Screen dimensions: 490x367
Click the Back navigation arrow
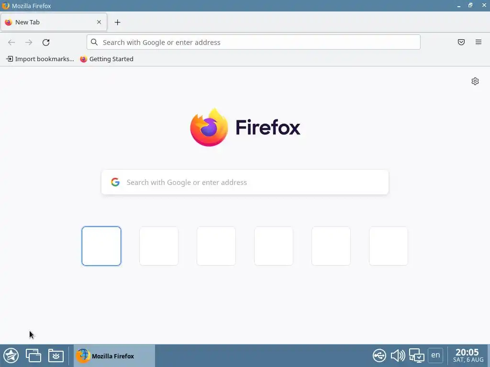(x=11, y=43)
